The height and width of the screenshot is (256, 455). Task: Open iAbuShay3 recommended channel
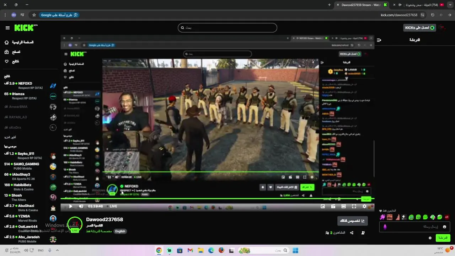click(30, 177)
